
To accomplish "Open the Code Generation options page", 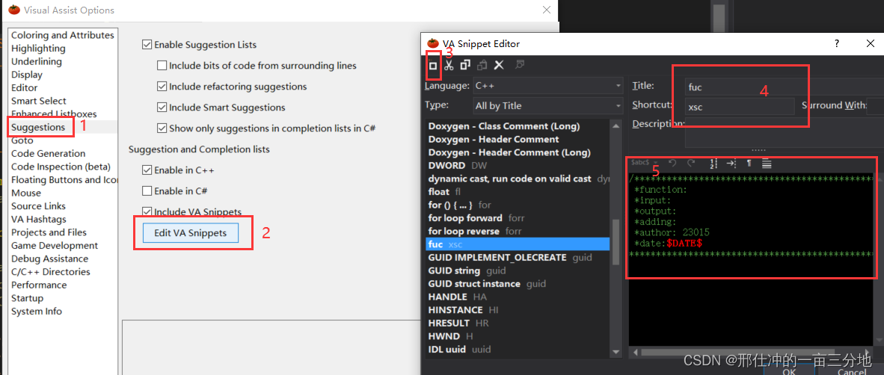I will coord(49,153).
